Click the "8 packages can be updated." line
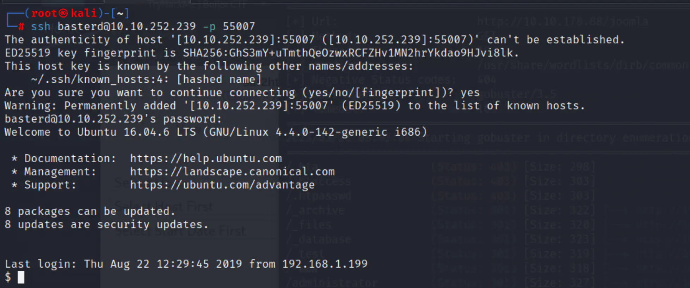This screenshot has width=690, height=288. tap(90, 211)
